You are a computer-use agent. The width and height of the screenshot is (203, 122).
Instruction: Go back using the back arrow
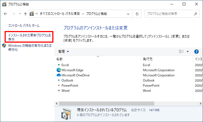(x=5, y=14)
